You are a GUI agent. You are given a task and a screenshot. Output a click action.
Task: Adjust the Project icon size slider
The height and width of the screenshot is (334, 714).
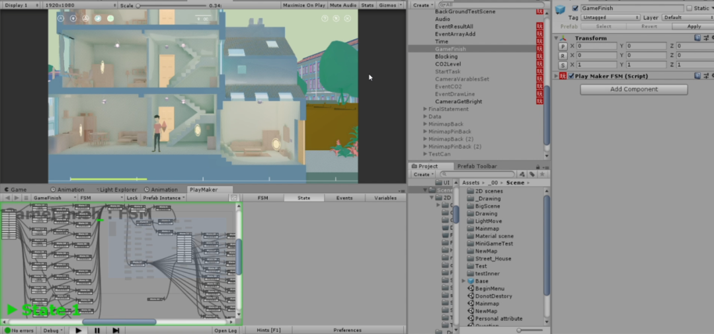[x=530, y=330]
